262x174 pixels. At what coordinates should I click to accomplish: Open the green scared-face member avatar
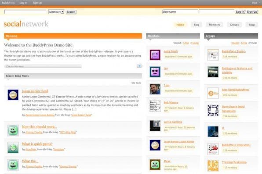coord(155,165)
